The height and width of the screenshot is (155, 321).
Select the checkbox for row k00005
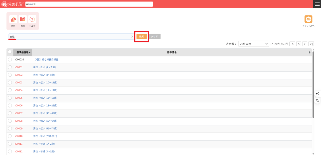10,98
